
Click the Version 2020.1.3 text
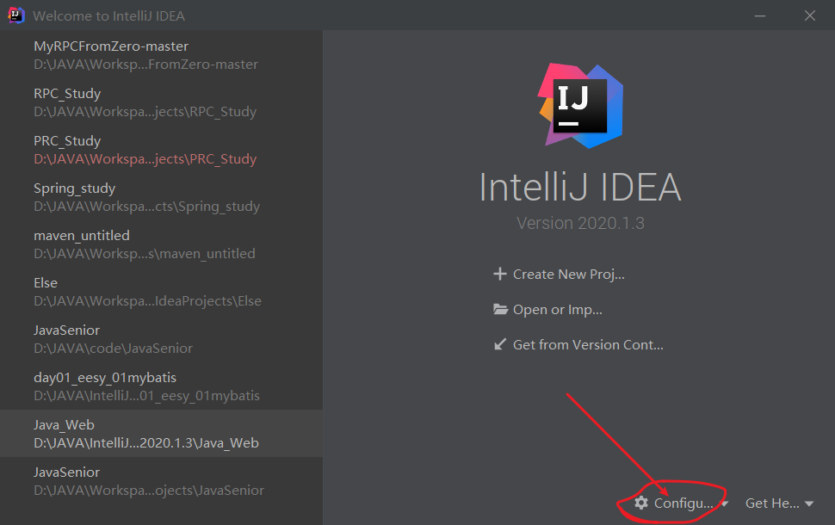click(x=580, y=223)
